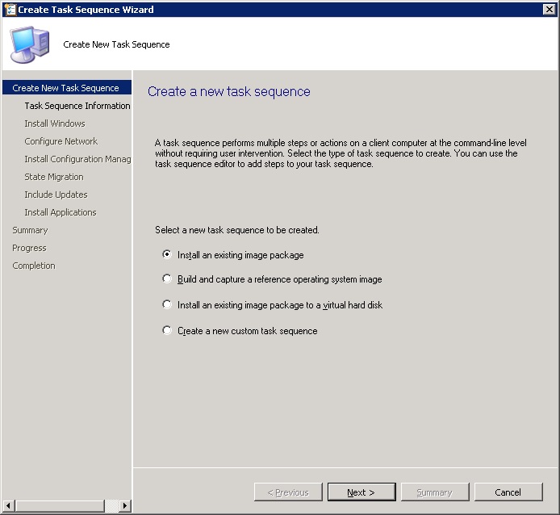Click the title bar wizard icon
The image size is (560, 515).
tap(9, 10)
